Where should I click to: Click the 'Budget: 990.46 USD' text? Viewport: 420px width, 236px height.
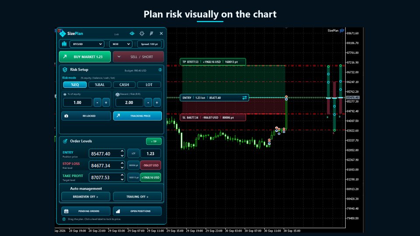pyautogui.click(x=135, y=71)
